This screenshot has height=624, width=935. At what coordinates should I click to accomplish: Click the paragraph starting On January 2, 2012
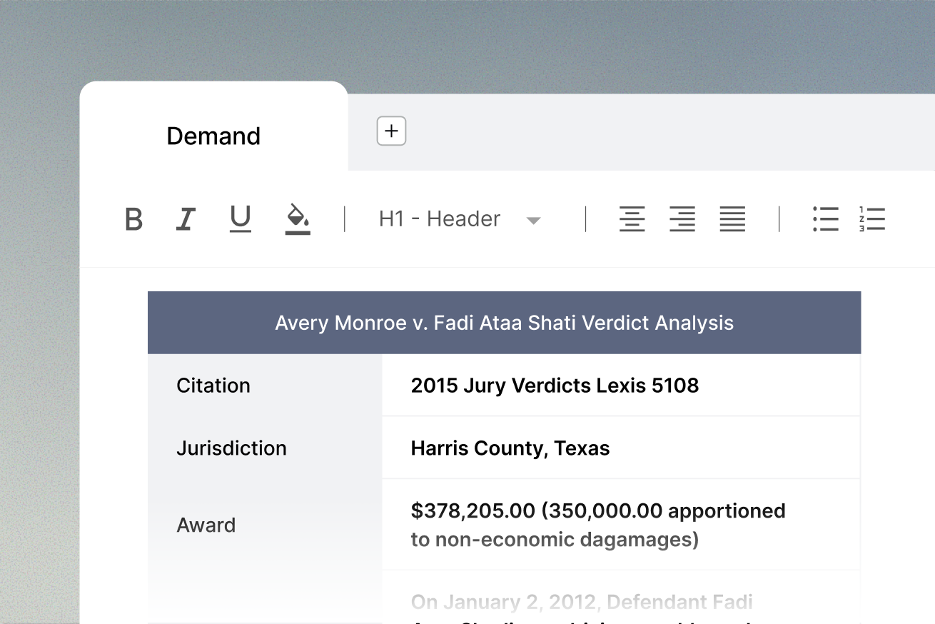pyautogui.click(x=581, y=602)
